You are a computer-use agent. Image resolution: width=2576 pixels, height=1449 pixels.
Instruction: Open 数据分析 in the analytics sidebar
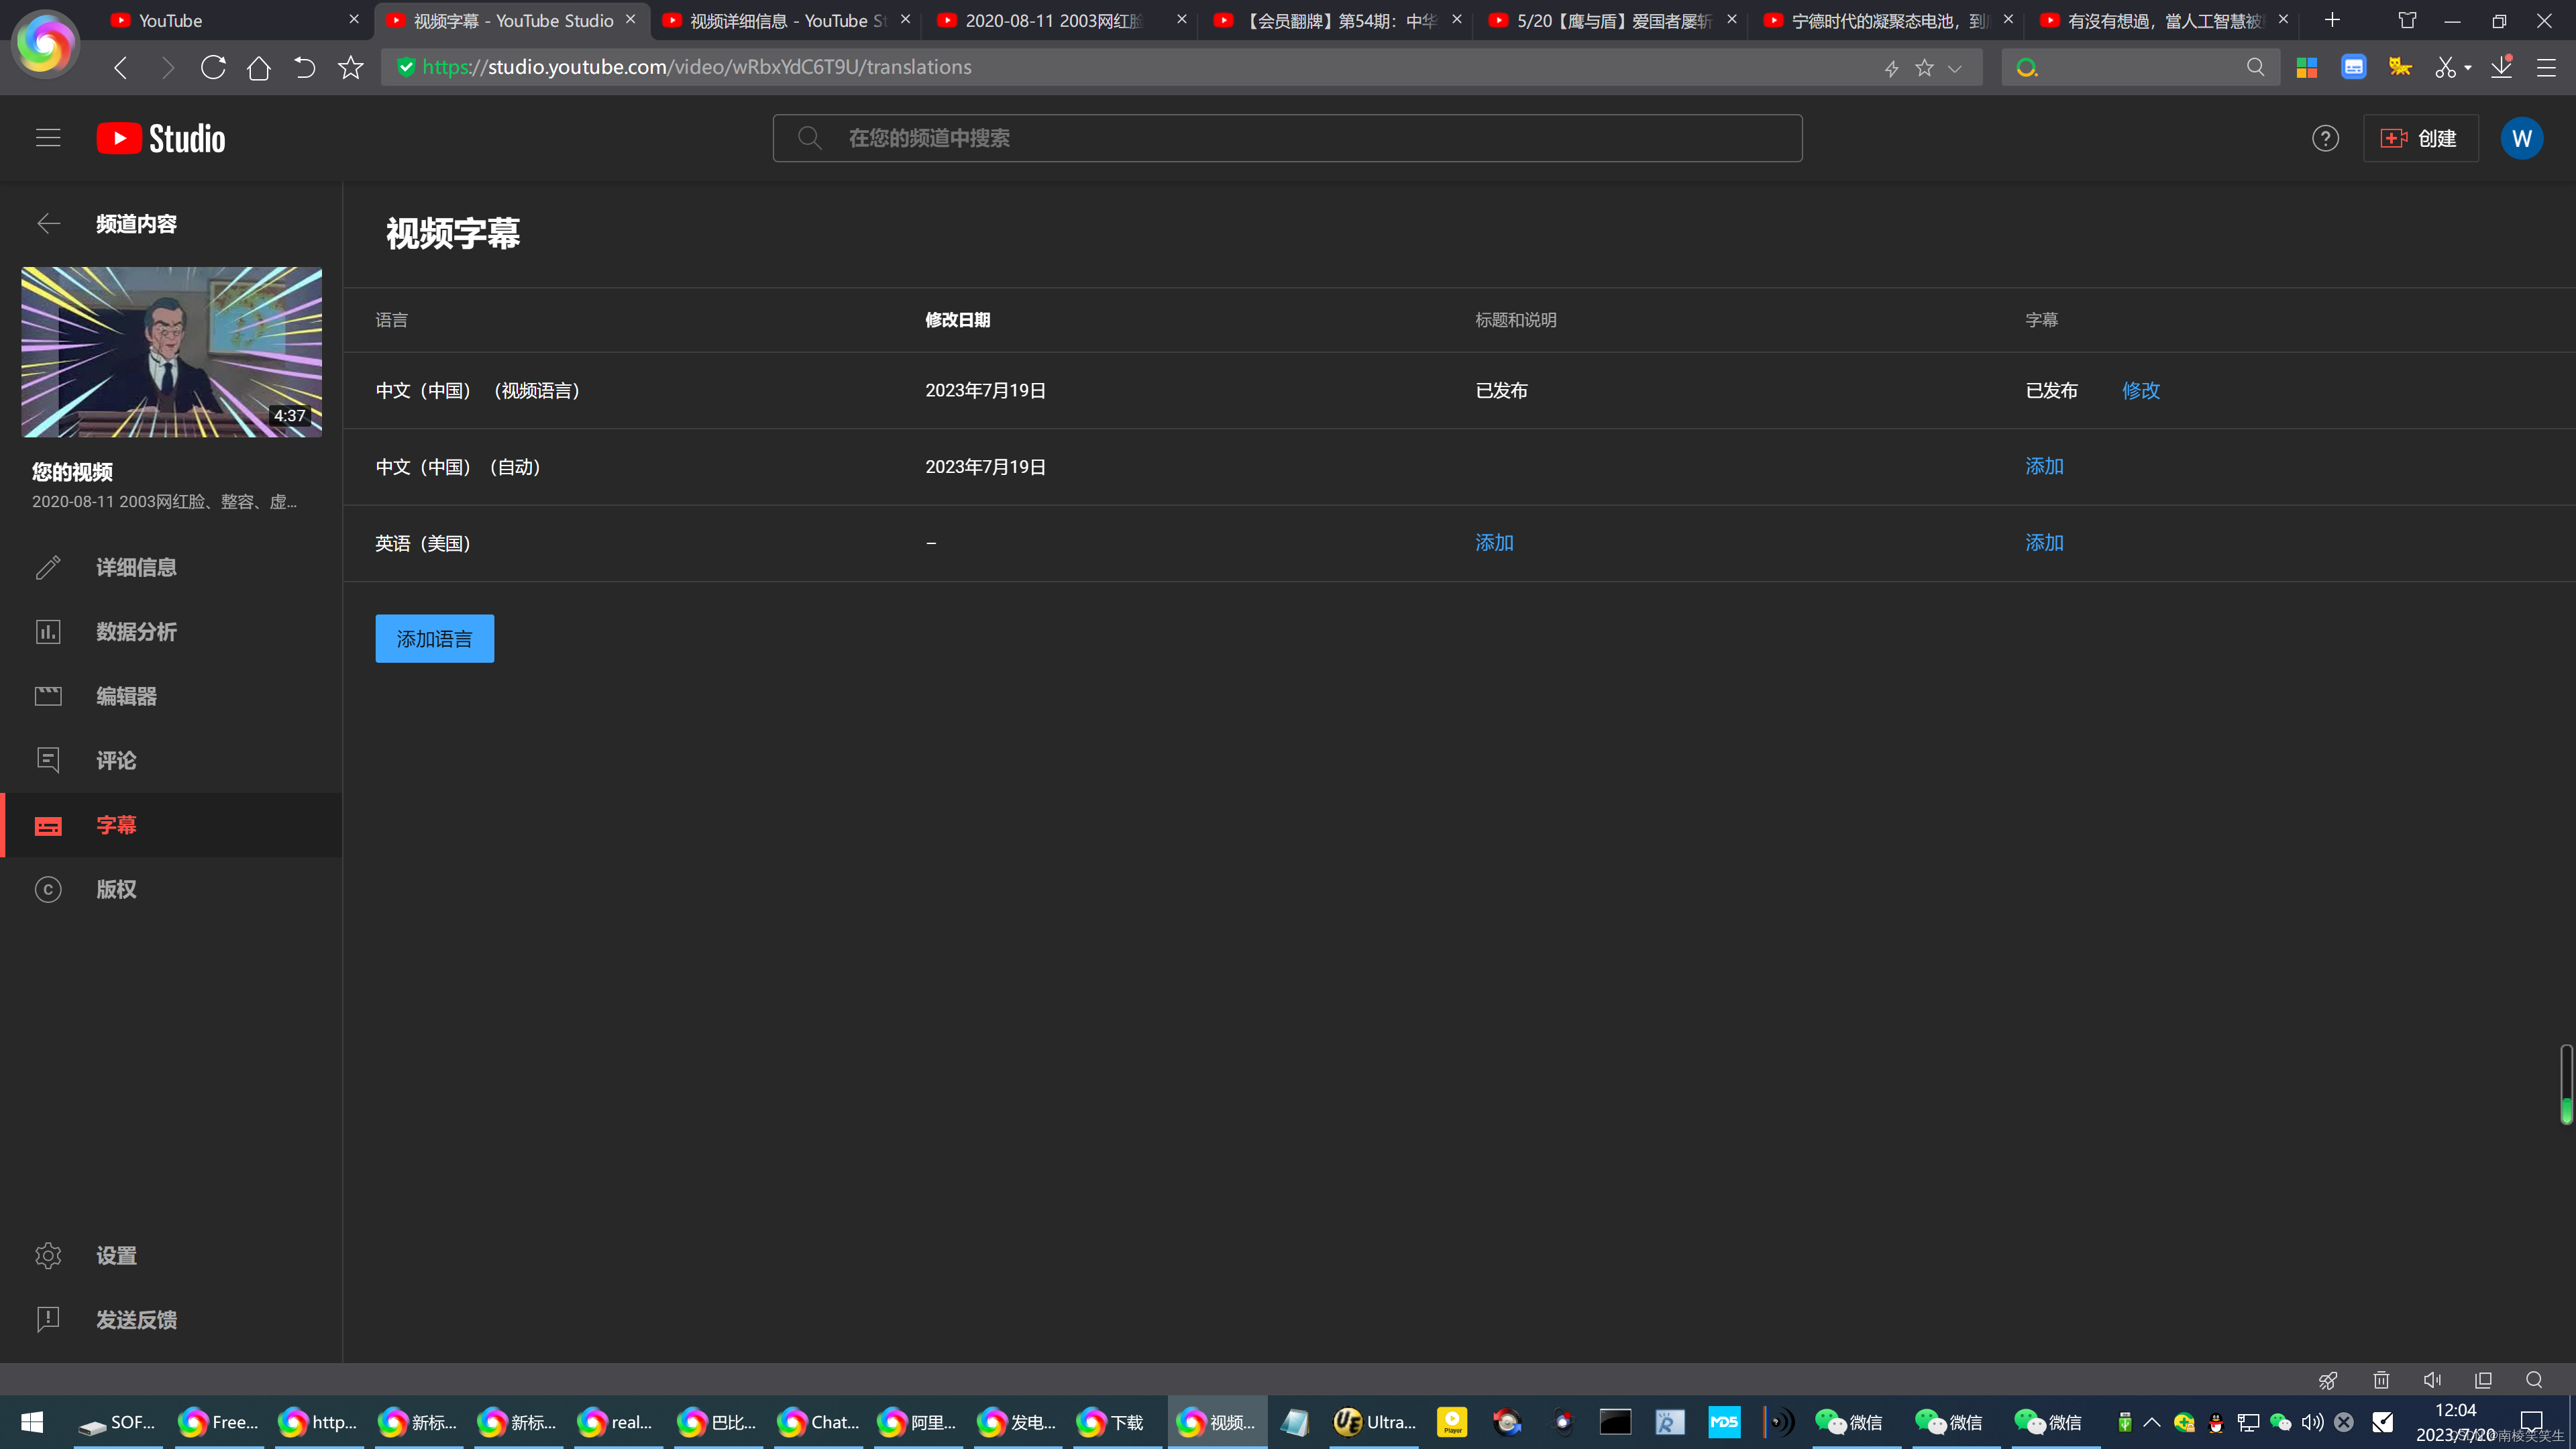136,632
